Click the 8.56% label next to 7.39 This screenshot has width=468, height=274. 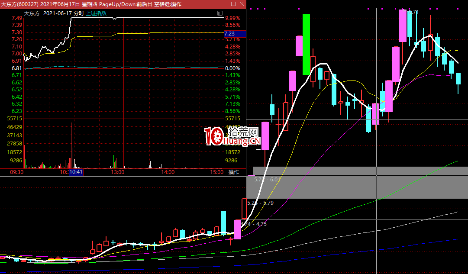tap(233, 25)
